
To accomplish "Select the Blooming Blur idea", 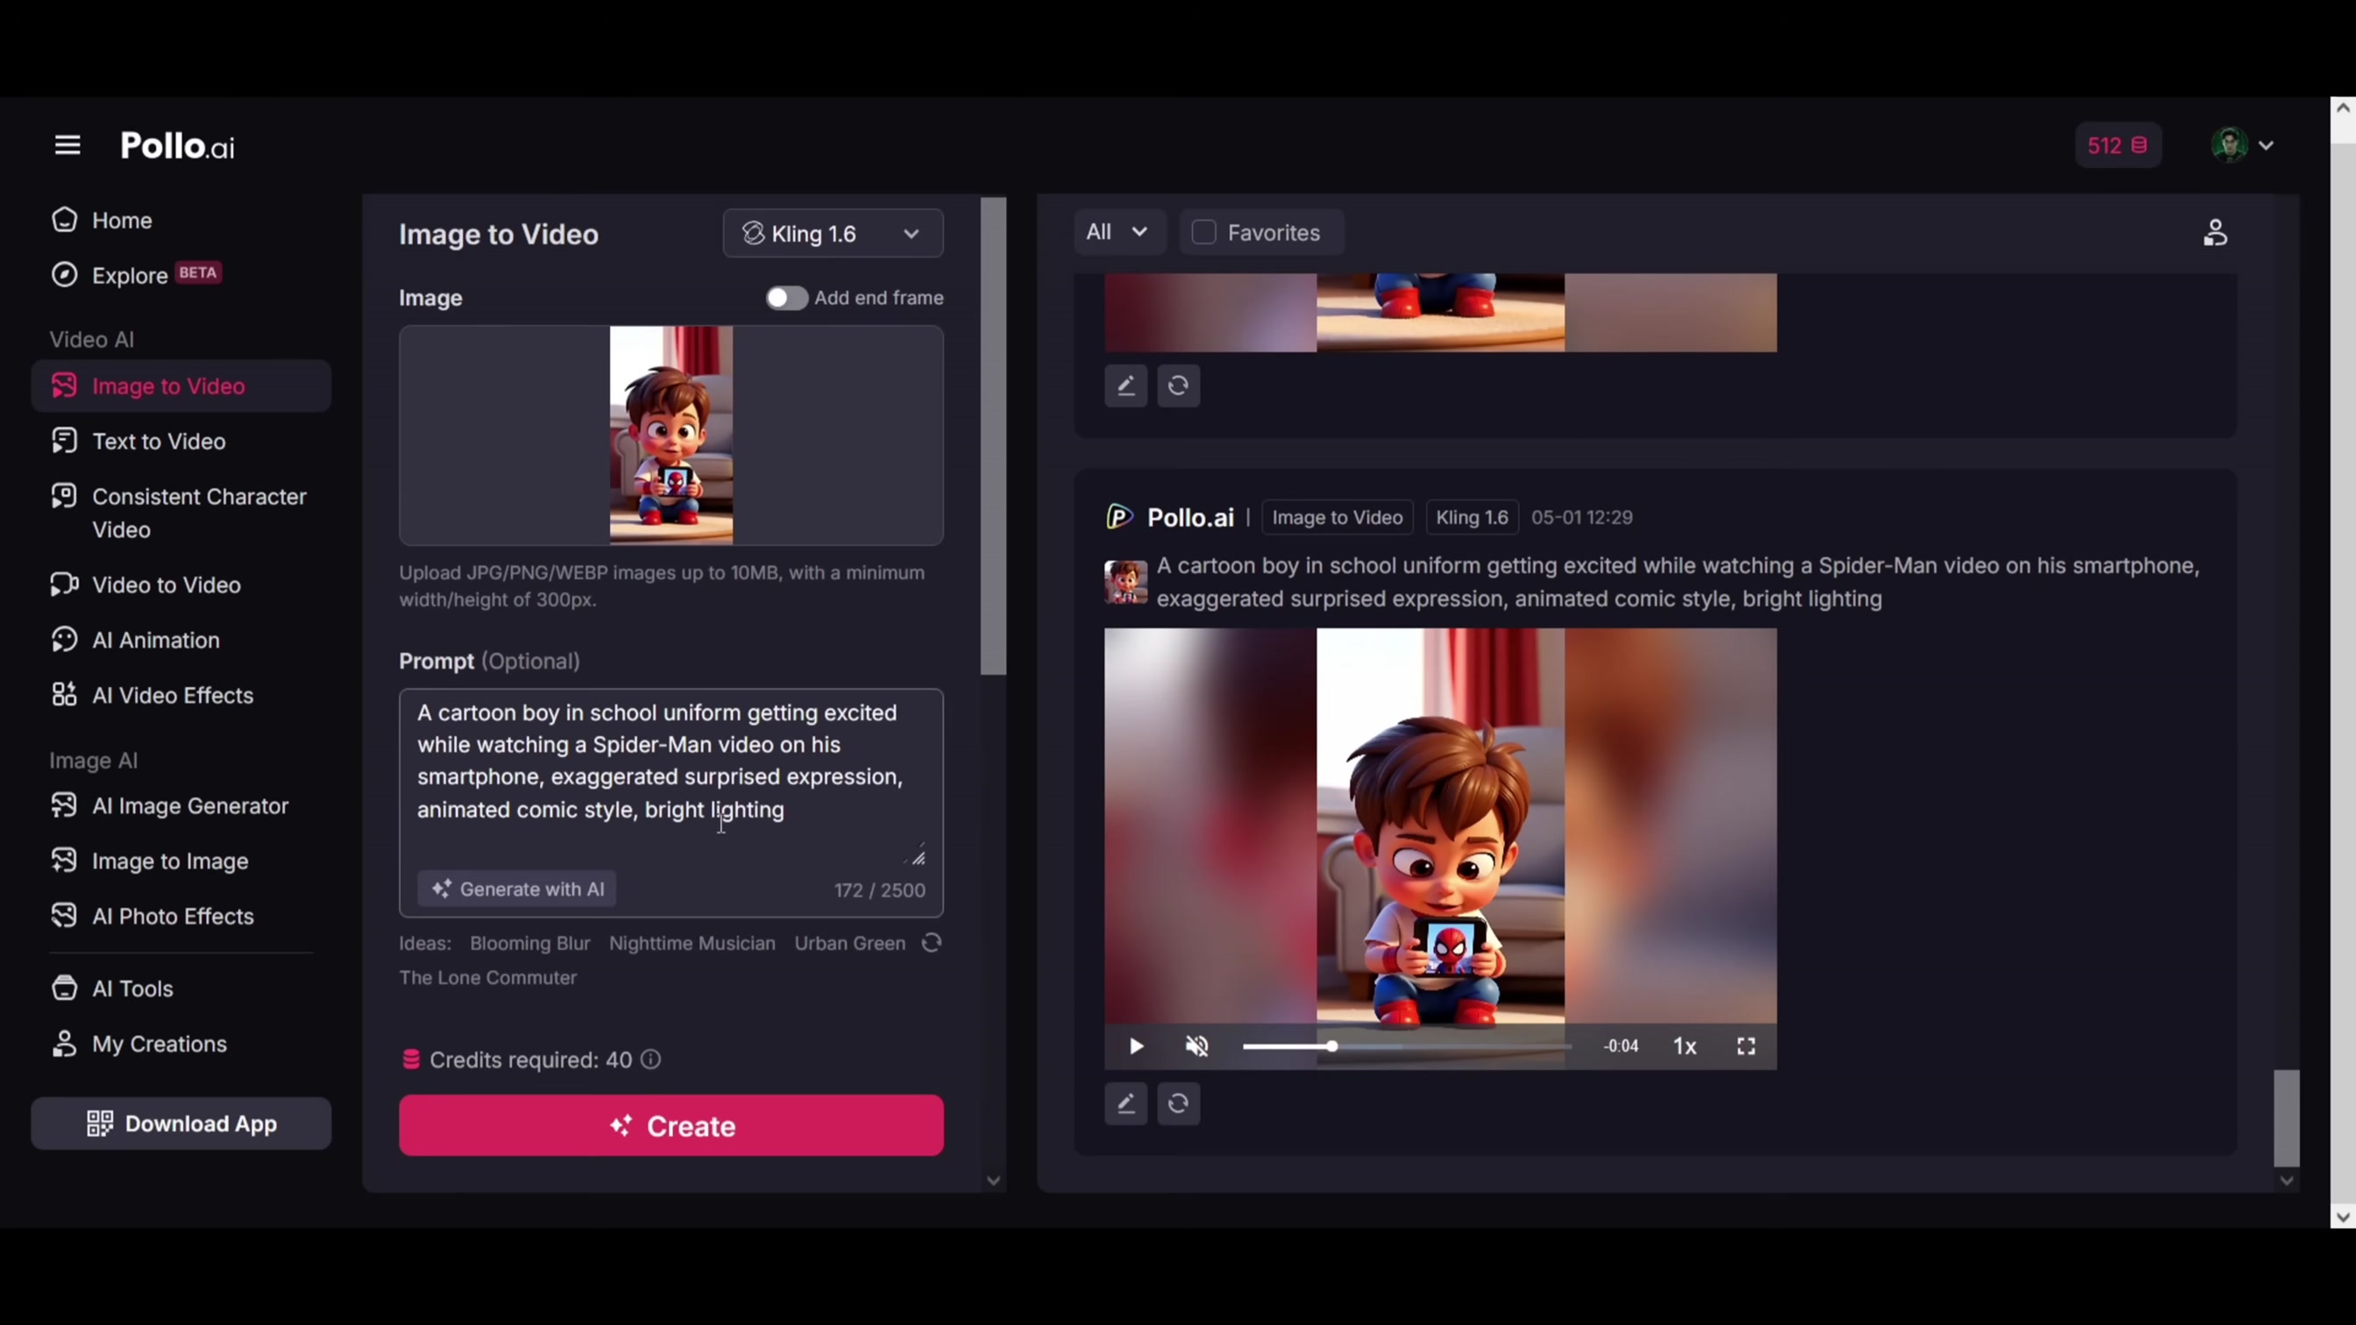I will click(x=529, y=944).
